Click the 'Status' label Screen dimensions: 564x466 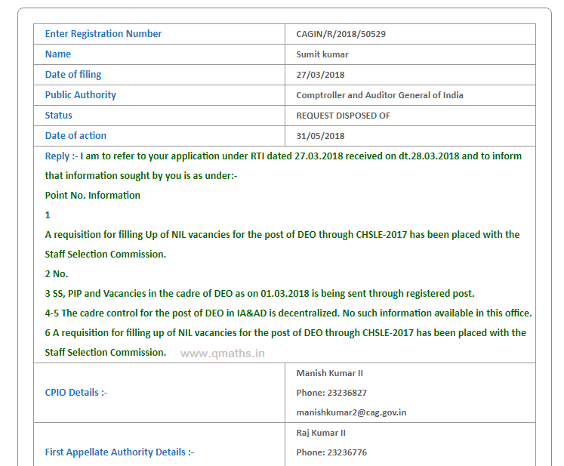[x=58, y=116]
